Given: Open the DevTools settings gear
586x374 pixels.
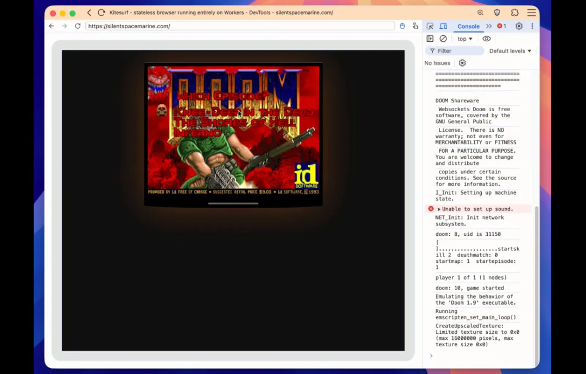Looking at the screenshot, I should [x=519, y=26].
